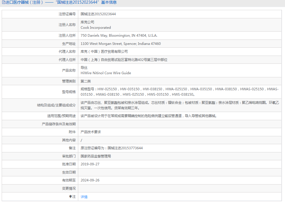Select approval date 2019-09-27
The image size is (285, 204).
90,164
